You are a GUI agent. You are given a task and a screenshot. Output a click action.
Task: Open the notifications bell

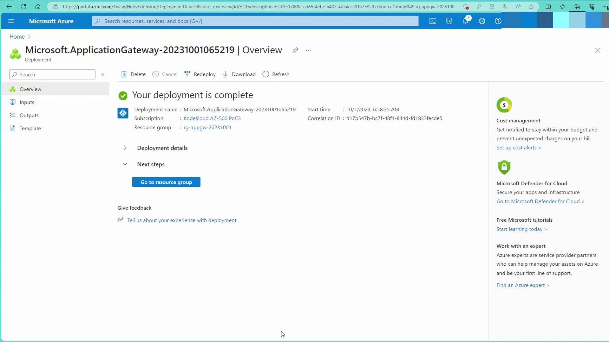(x=465, y=21)
